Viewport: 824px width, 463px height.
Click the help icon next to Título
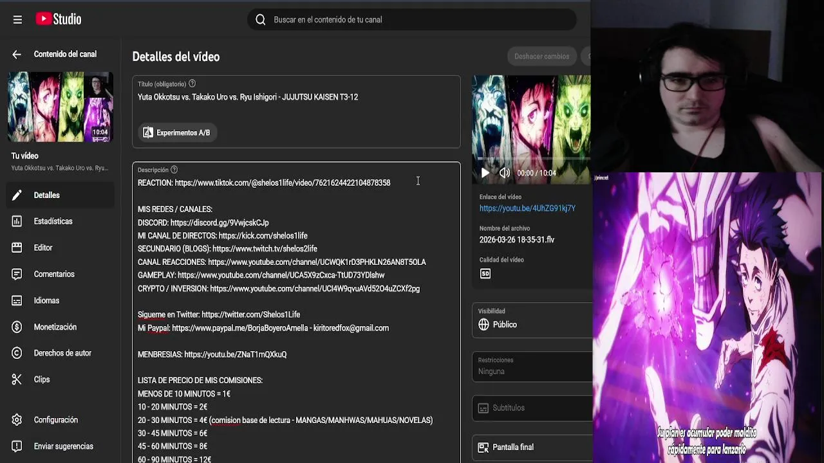192,84
